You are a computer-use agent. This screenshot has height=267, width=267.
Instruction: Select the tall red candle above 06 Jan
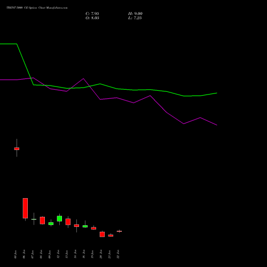coord(25,208)
